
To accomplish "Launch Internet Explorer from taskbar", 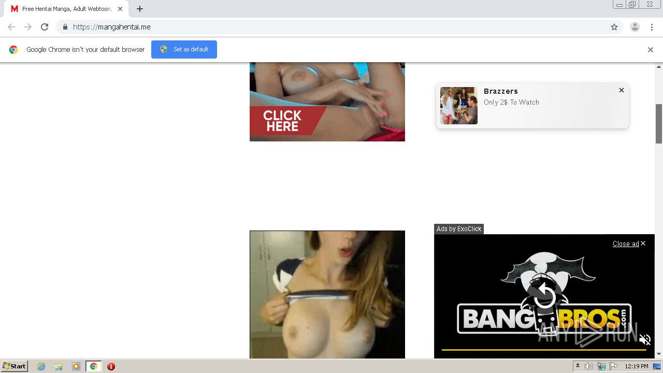I will pyautogui.click(x=41, y=366).
